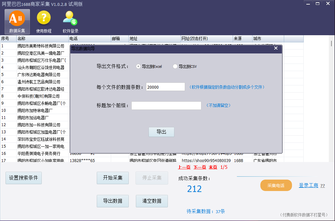
Task: Click the 电话 column header
Action: pyautogui.click(x=90, y=38)
